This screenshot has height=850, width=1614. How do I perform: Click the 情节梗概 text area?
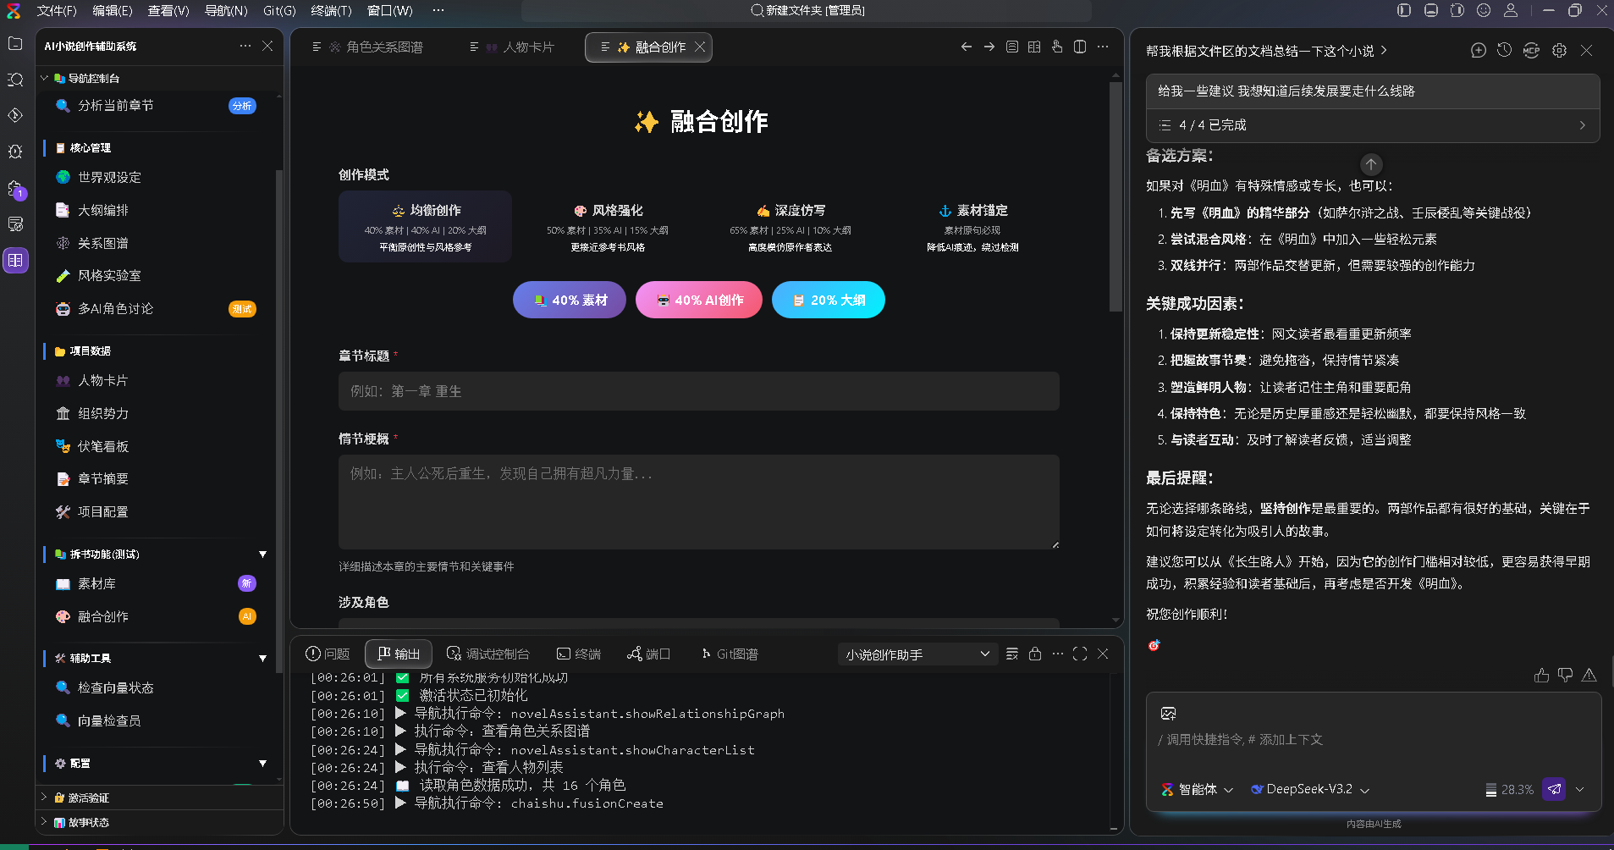tap(699, 502)
